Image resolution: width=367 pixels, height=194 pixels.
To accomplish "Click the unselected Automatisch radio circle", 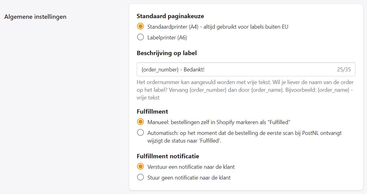I will [x=140, y=133].
